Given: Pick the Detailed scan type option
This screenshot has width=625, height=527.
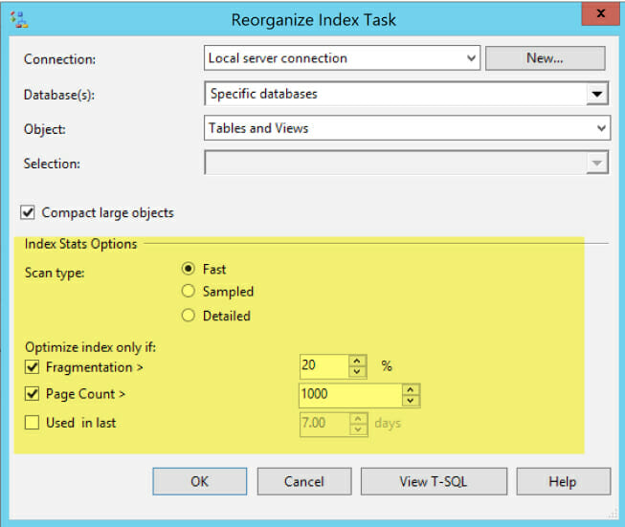Looking at the screenshot, I should pos(189,316).
